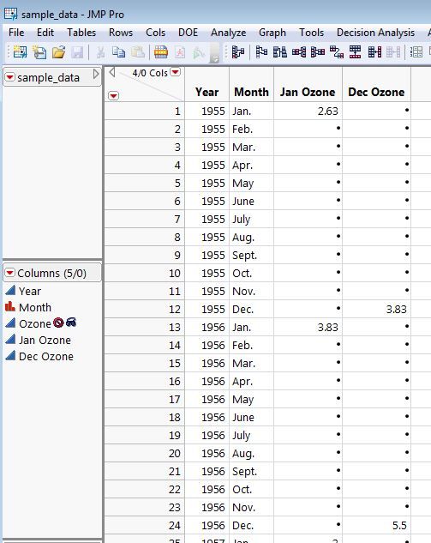
Task: Click the Month cell 'Sept.' in row 9
Action: (x=251, y=255)
